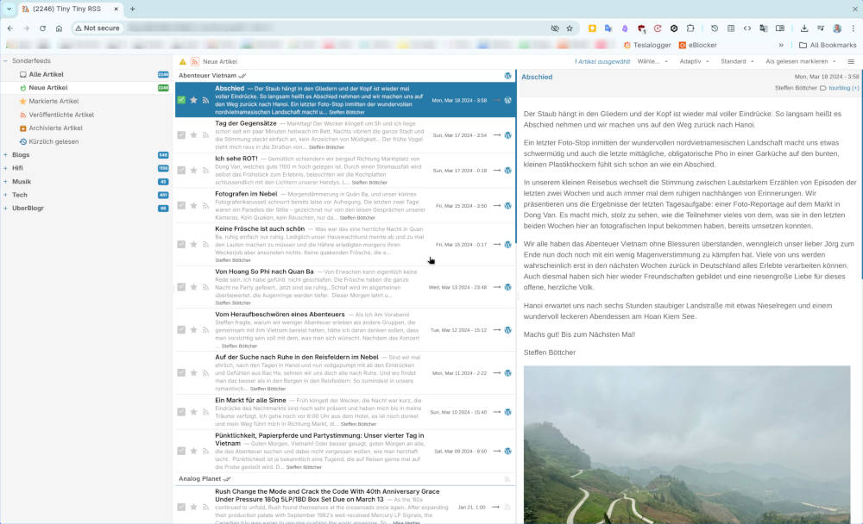The height and width of the screenshot is (524, 863).
Task: Uncheck the selected 'Abschied' article checkbox
Action: point(181,100)
